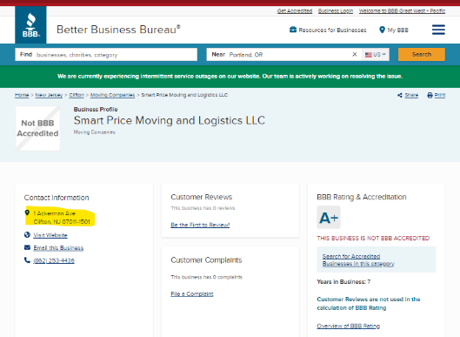Click the Better Business Bureau title text
This screenshot has width=460, height=337.
118,30
